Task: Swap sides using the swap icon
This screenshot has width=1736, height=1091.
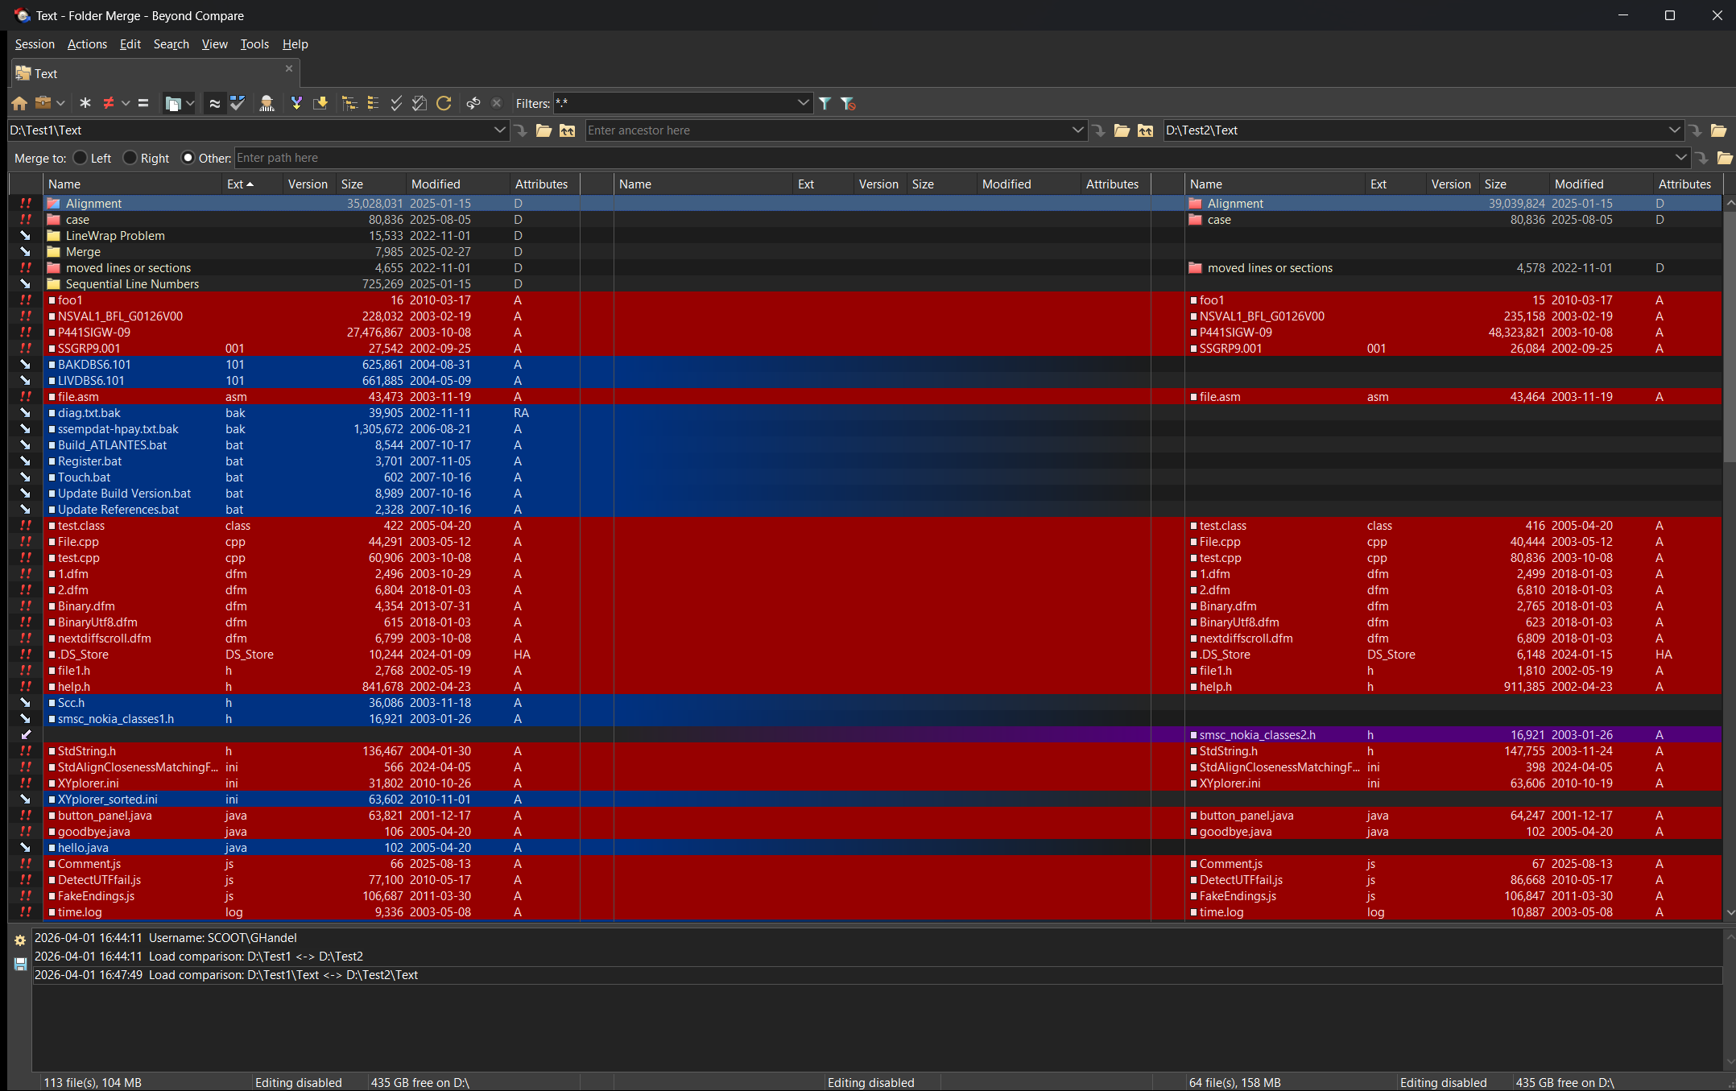Action: tap(473, 103)
